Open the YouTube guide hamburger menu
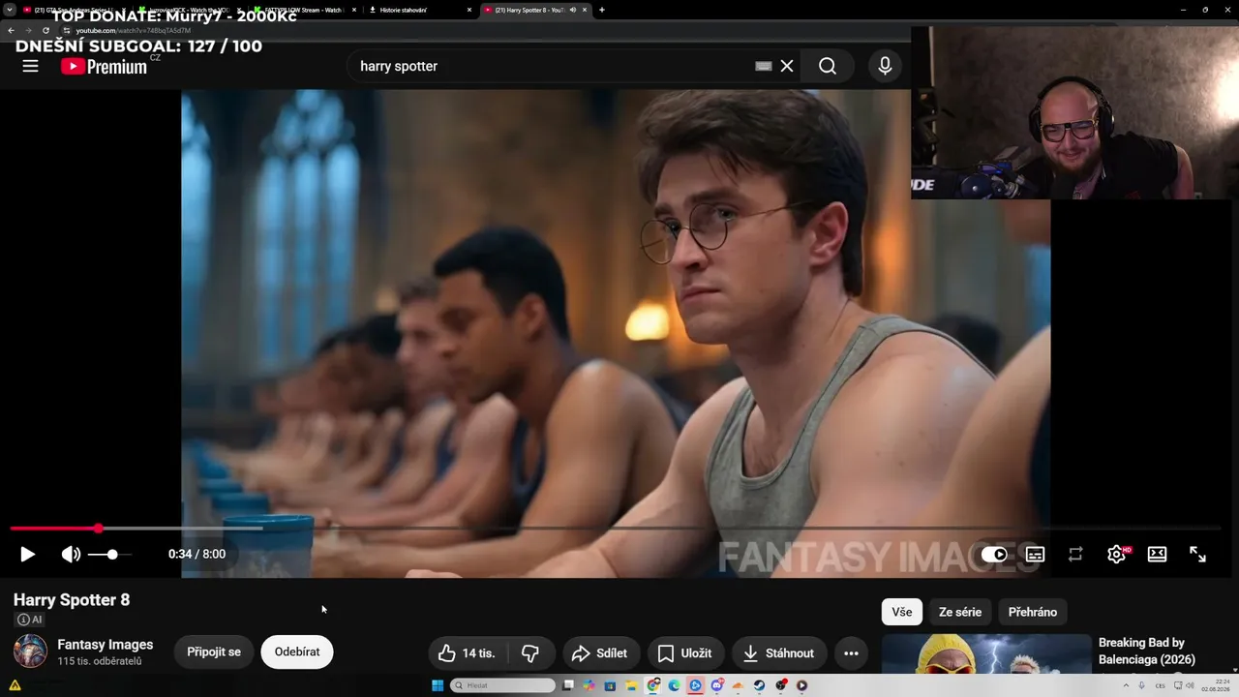1239x697 pixels. (x=30, y=66)
